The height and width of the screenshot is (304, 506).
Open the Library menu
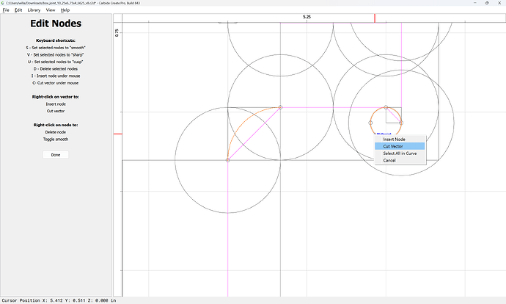34,10
